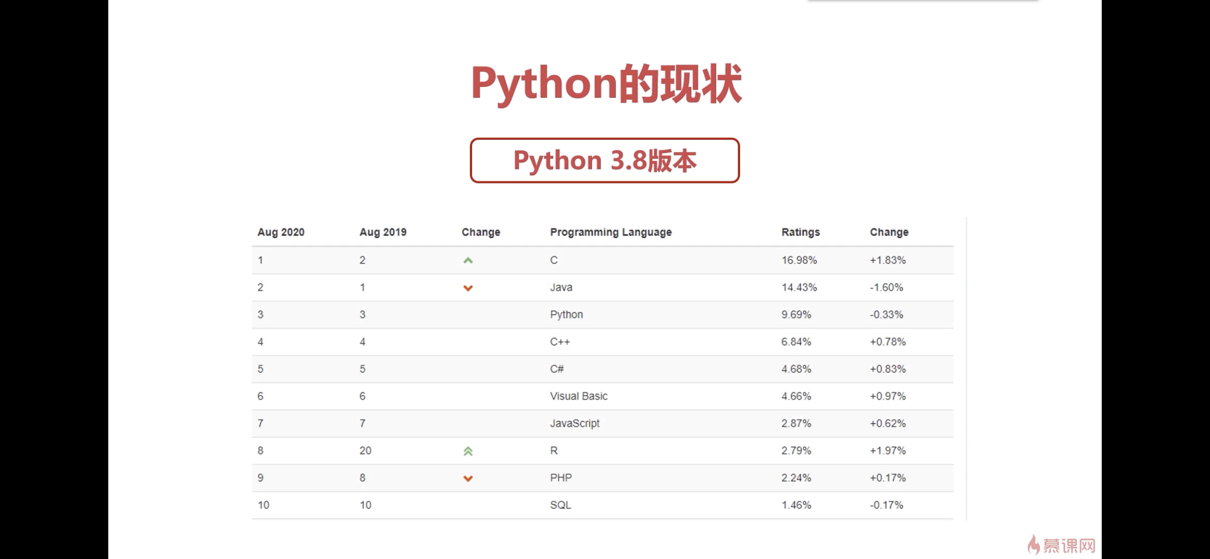Click the 2.79% rating value
Screen dimensions: 1210x559
pos(796,451)
